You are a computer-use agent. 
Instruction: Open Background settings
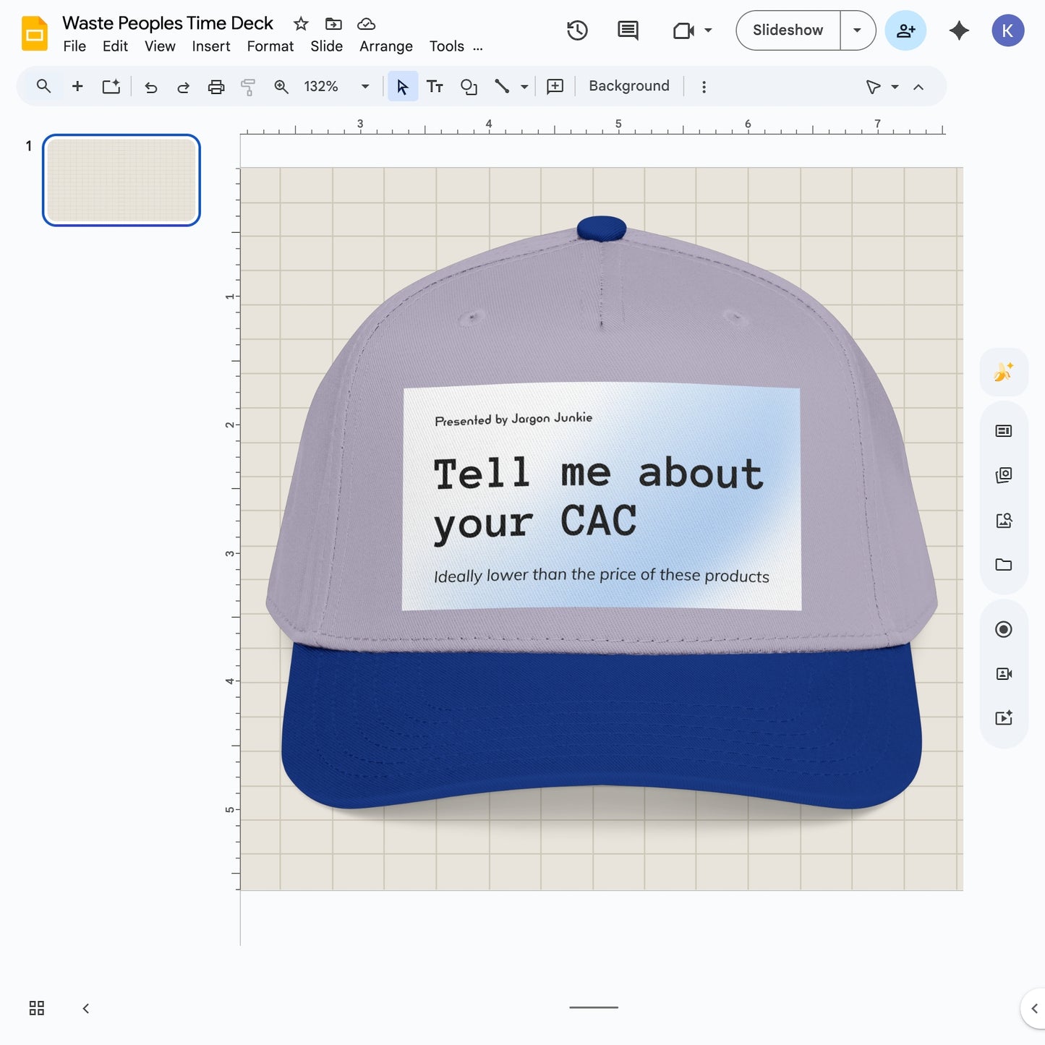628,85
